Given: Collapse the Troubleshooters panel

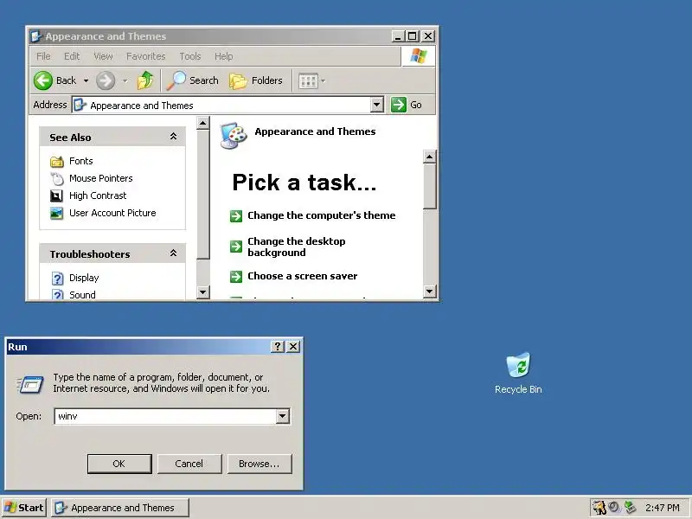Looking at the screenshot, I should click(x=174, y=253).
